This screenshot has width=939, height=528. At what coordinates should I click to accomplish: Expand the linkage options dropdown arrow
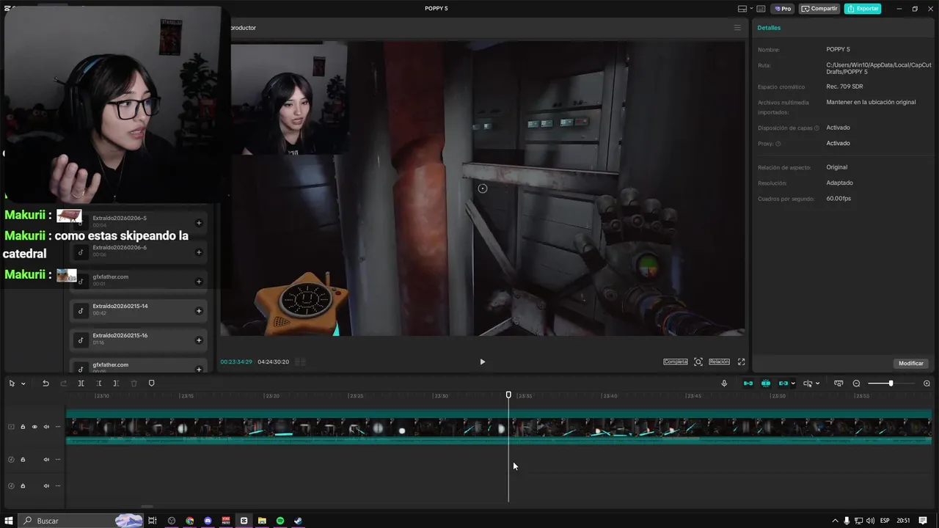[x=793, y=384]
